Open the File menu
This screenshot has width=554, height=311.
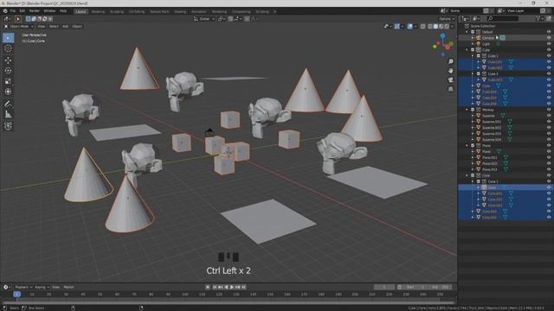[12, 11]
